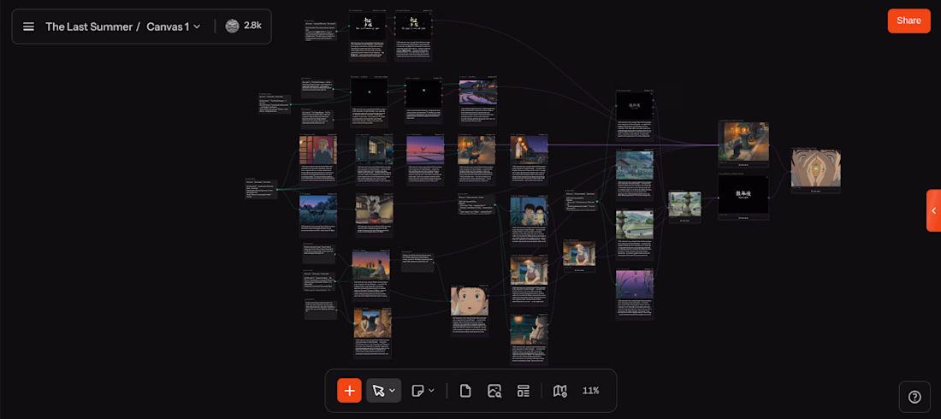Select the dog on dusk street thumbnail
Image resolution: width=941 pixels, height=419 pixels.
click(476, 150)
